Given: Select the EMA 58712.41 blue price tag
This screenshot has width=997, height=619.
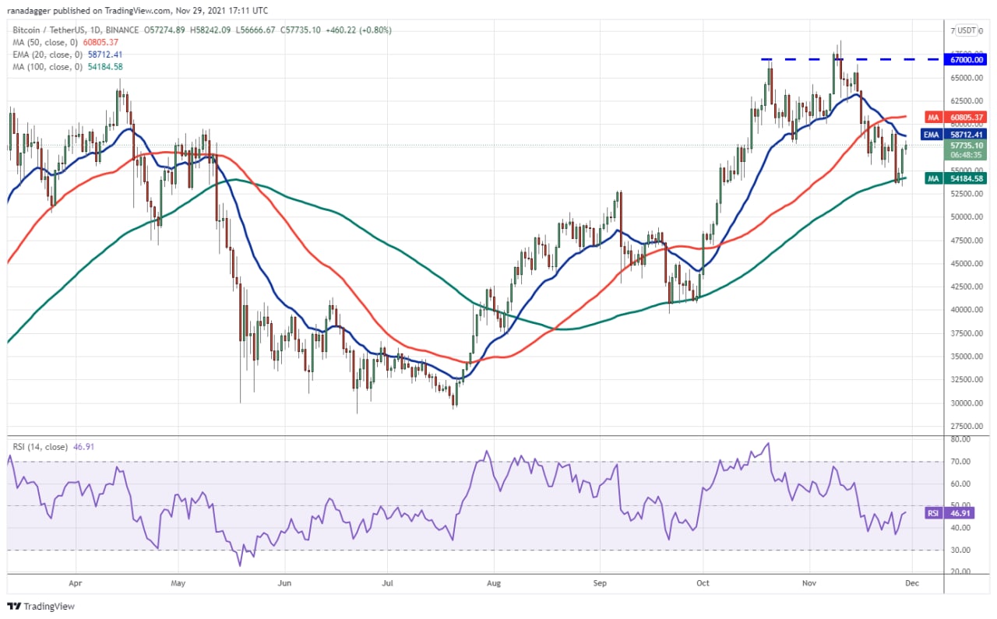Looking at the screenshot, I should tap(954, 134).
